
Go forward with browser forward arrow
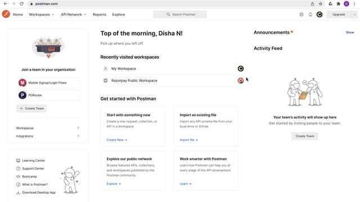[x=13, y=4]
